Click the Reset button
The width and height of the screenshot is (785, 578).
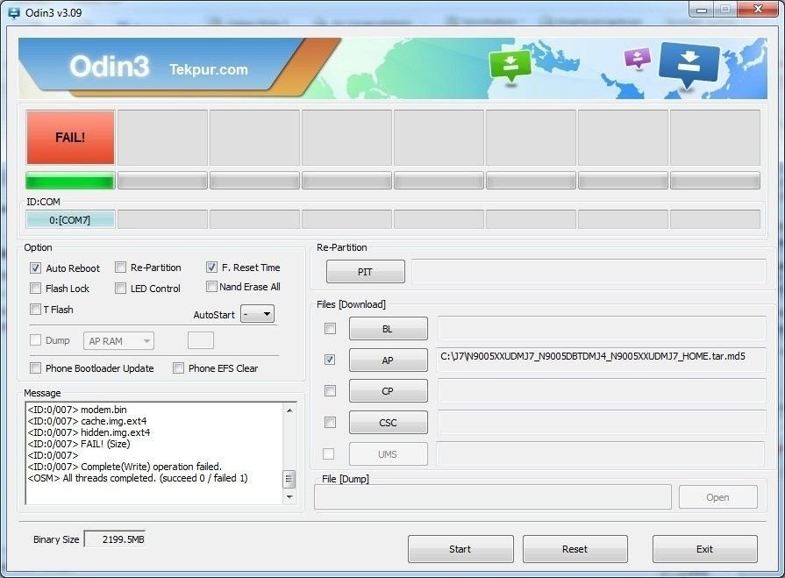[x=575, y=549]
